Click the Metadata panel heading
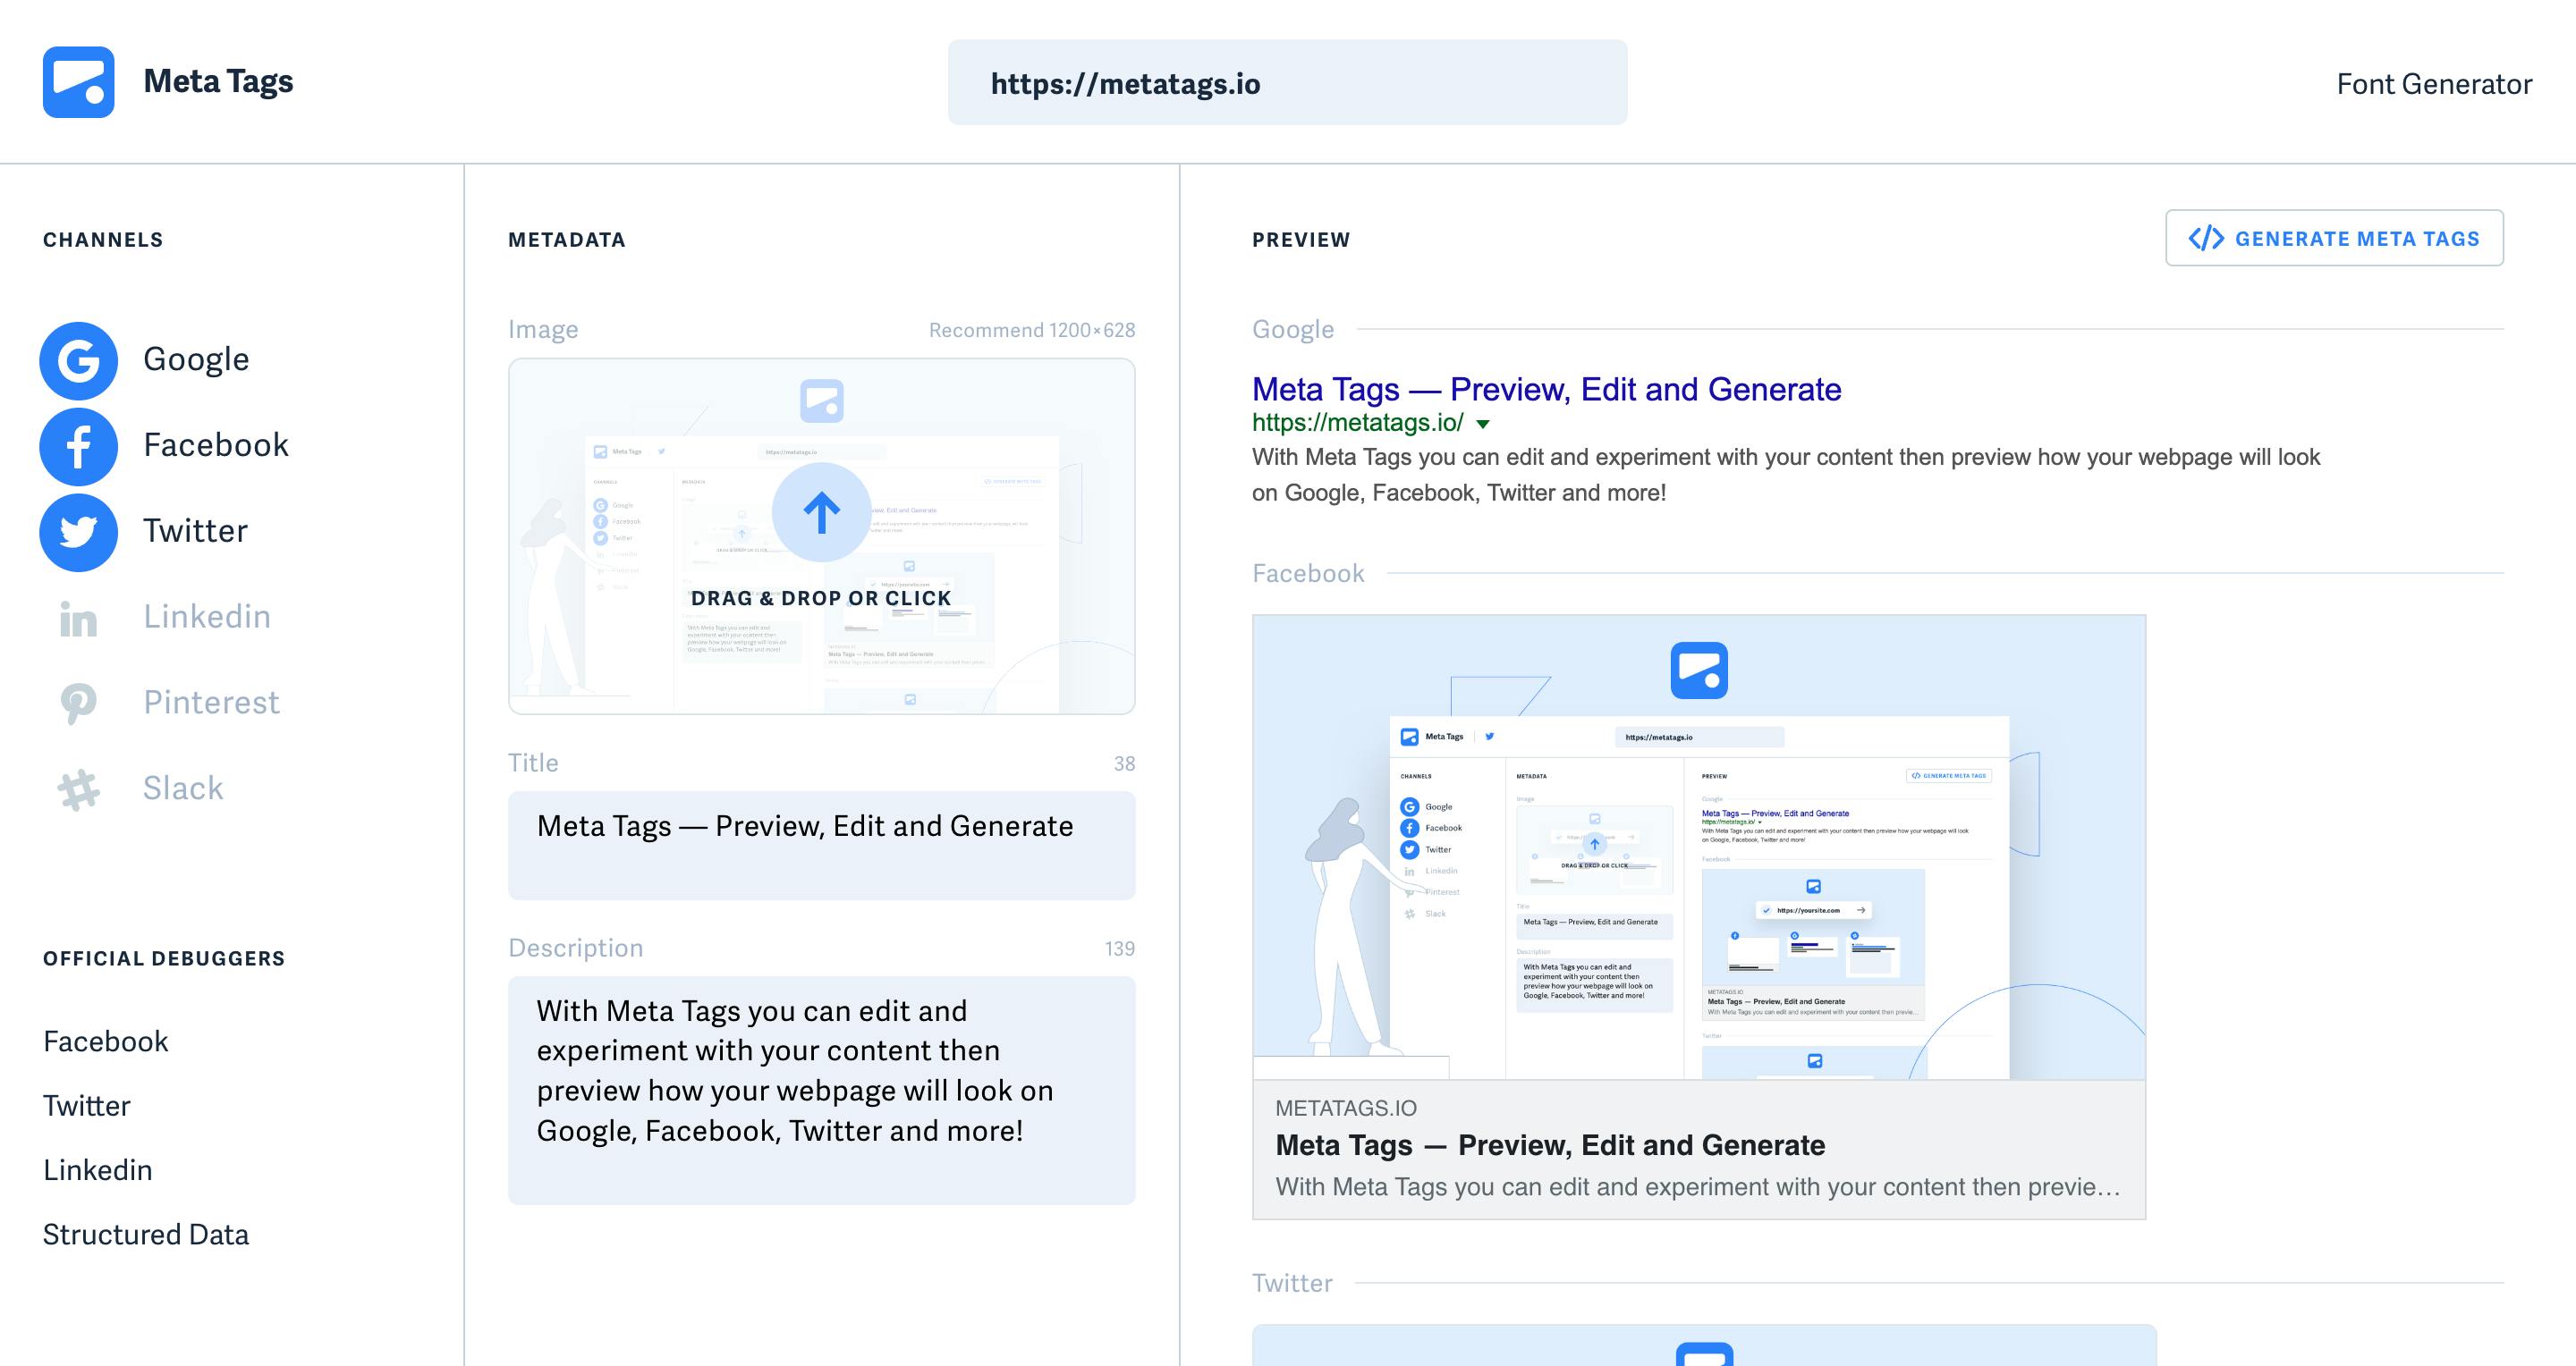This screenshot has width=2576, height=1366. pyautogui.click(x=567, y=240)
